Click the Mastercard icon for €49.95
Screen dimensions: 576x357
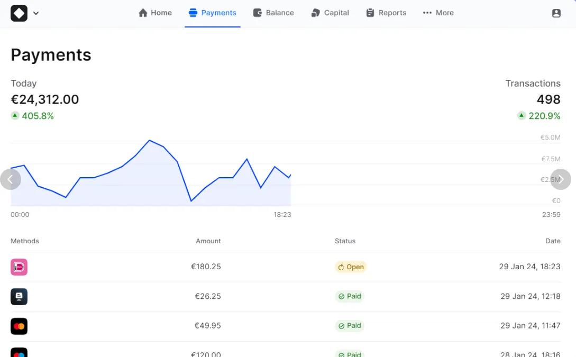pyautogui.click(x=19, y=326)
